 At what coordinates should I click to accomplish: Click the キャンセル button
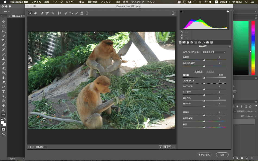[x=204, y=155]
